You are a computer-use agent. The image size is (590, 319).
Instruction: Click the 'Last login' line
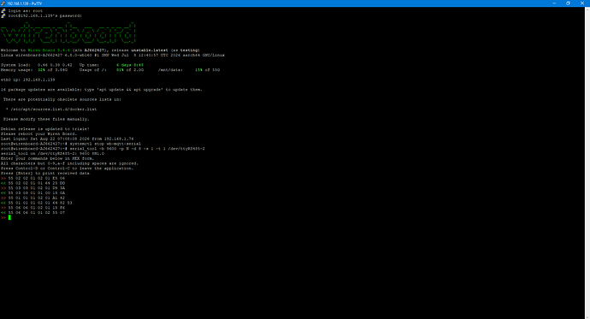pyautogui.click(x=67, y=139)
